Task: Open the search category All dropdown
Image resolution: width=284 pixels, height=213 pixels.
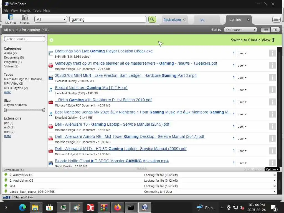Action: click(51, 19)
